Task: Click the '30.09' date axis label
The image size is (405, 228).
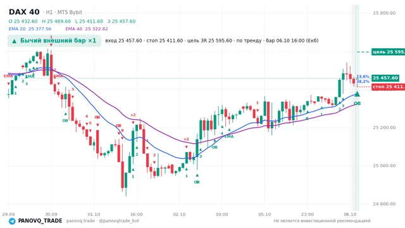Action: [x=51, y=214]
